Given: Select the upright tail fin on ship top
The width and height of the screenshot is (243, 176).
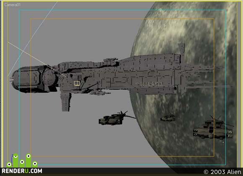Looking at the screenshot, I should pyautogui.click(x=182, y=49).
